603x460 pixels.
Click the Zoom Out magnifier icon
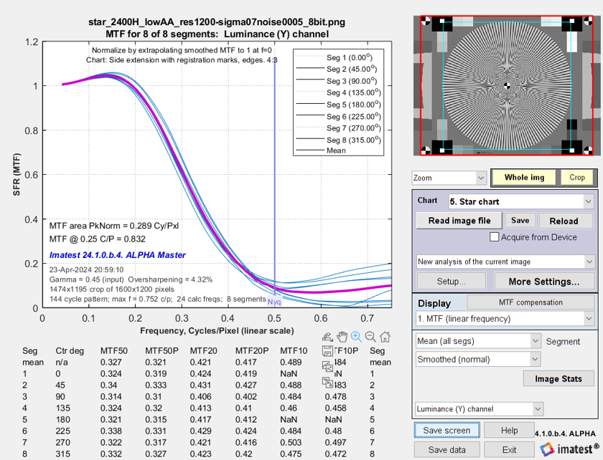370,337
